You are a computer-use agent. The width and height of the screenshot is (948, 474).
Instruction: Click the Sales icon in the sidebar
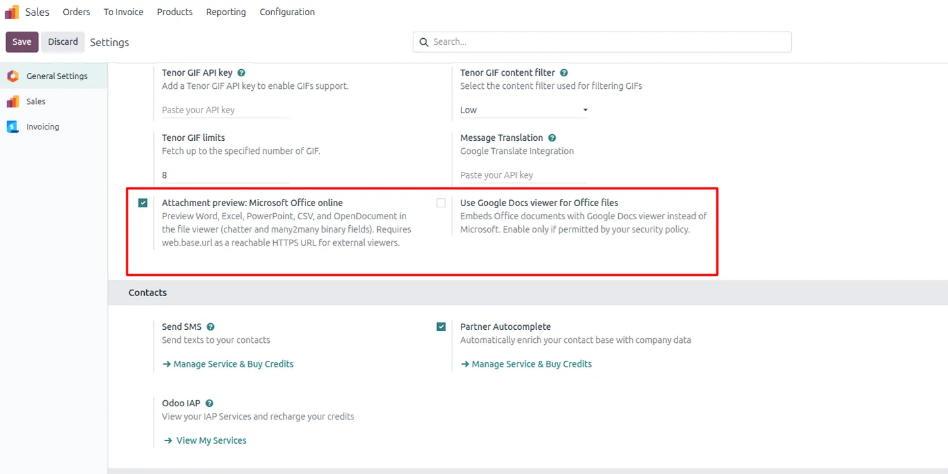(x=13, y=101)
